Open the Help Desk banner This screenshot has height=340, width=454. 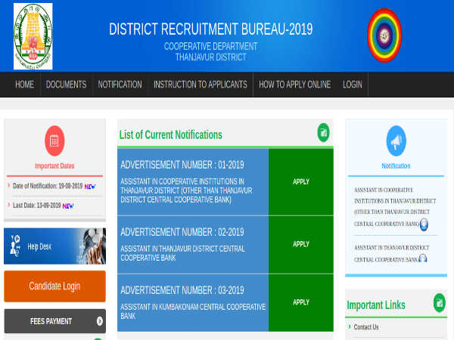pos(54,246)
